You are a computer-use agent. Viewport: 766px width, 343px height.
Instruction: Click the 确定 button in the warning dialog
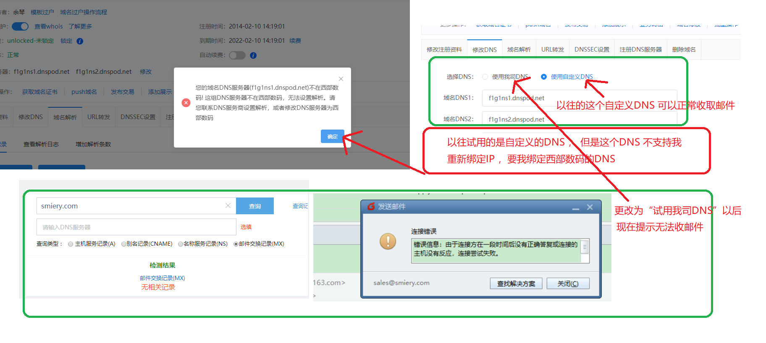click(x=333, y=136)
